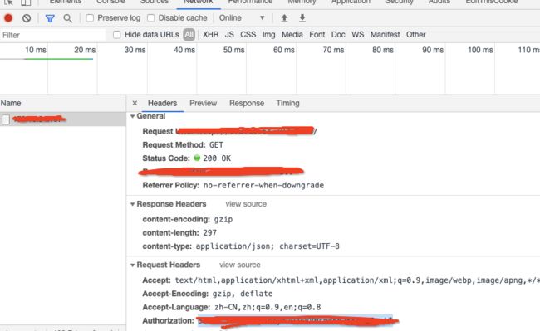Viewport: 540px width, 331px height.
Task: Enable the Preserve log checkbox
Action: coord(90,18)
